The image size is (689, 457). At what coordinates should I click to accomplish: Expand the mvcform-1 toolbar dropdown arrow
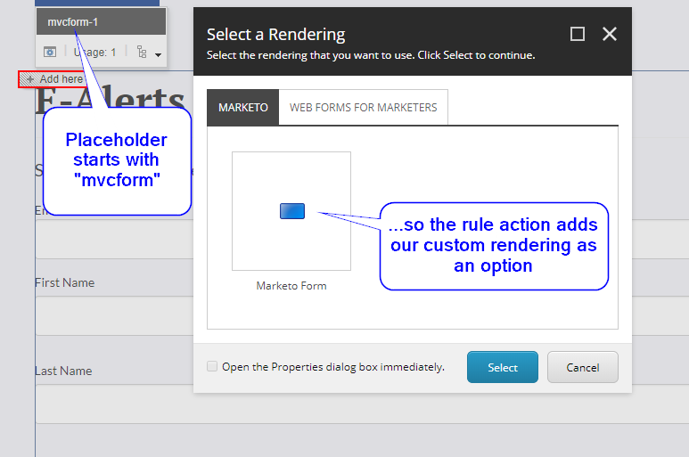[158, 55]
